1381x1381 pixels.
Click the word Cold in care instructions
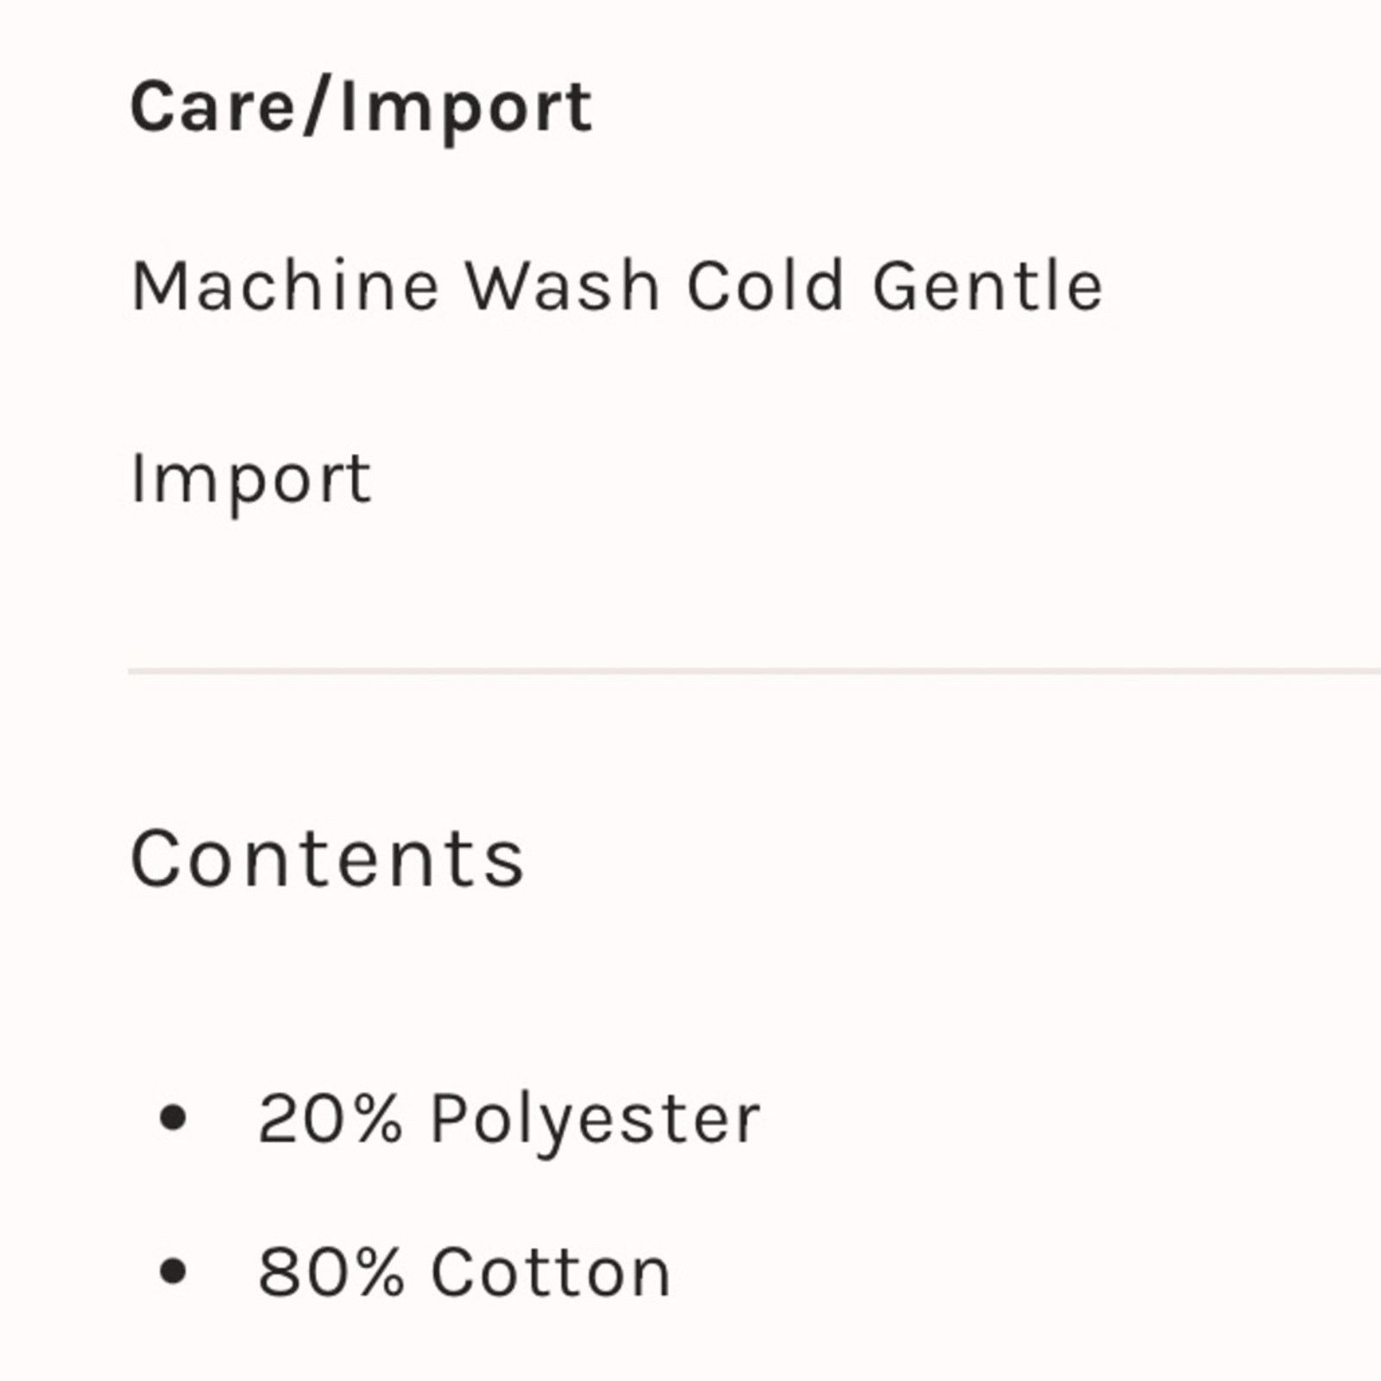[765, 286]
